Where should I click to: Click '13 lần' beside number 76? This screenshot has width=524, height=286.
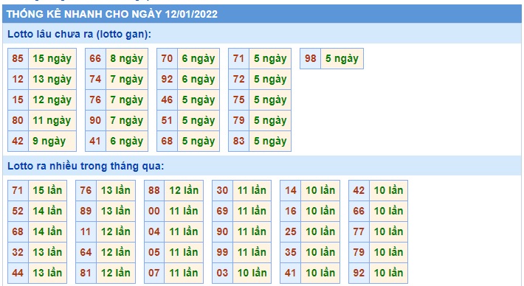coord(116,191)
